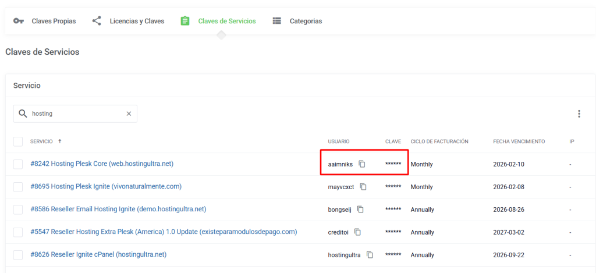Copy the username bongseij

(360, 210)
